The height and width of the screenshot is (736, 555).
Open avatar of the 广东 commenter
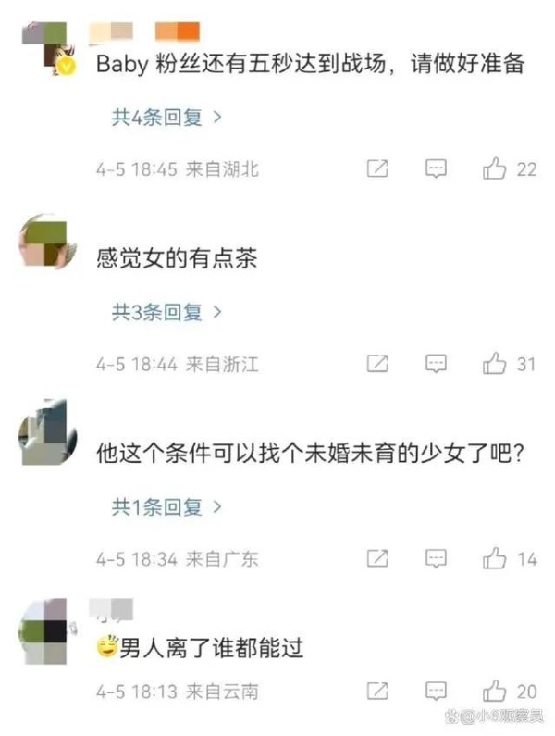[x=47, y=432]
